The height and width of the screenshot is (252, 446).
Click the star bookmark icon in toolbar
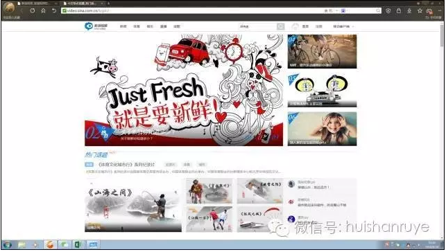(420, 11)
